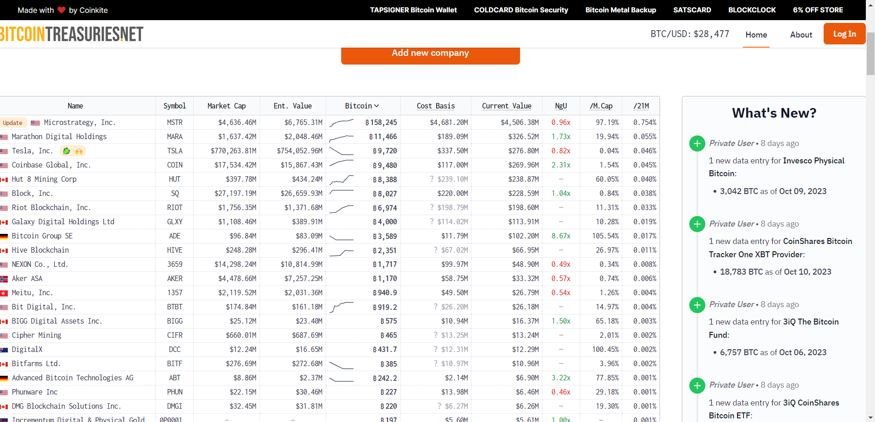Viewport: 875px width, 422px height.
Task: Sort the table by /M.Cap column
Action: (601, 106)
